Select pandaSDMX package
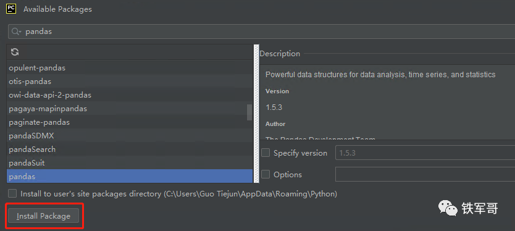 click(x=130, y=136)
